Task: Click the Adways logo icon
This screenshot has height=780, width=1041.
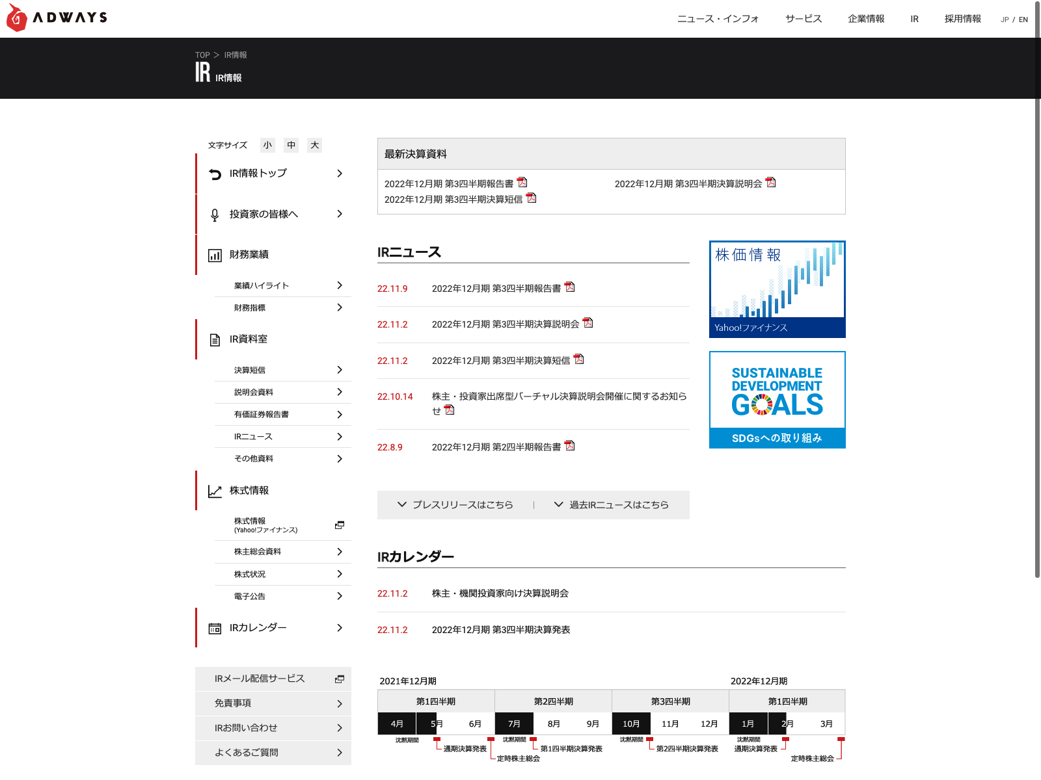Action: click(17, 18)
